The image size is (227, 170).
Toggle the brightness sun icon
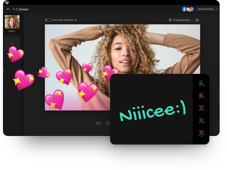tap(197, 20)
